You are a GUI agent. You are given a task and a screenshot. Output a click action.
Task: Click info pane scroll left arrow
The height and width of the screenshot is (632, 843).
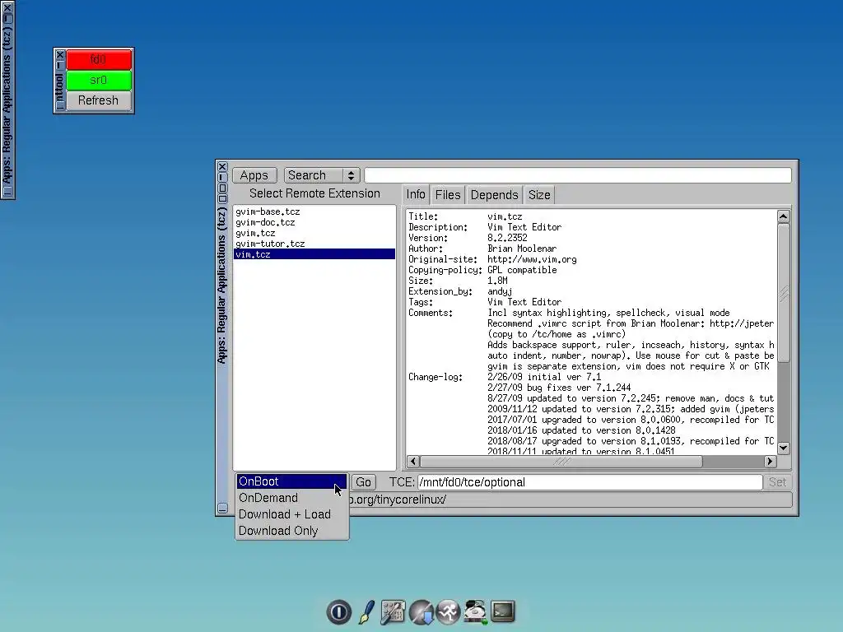(413, 461)
